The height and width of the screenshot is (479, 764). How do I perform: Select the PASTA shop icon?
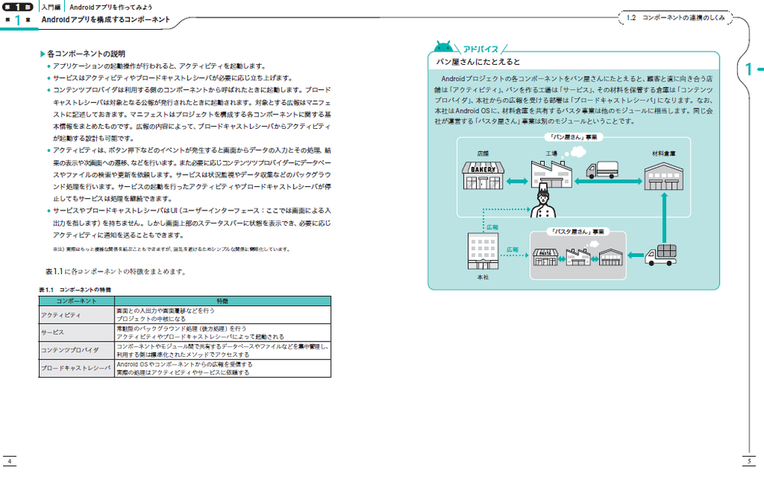[x=545, y=256]
